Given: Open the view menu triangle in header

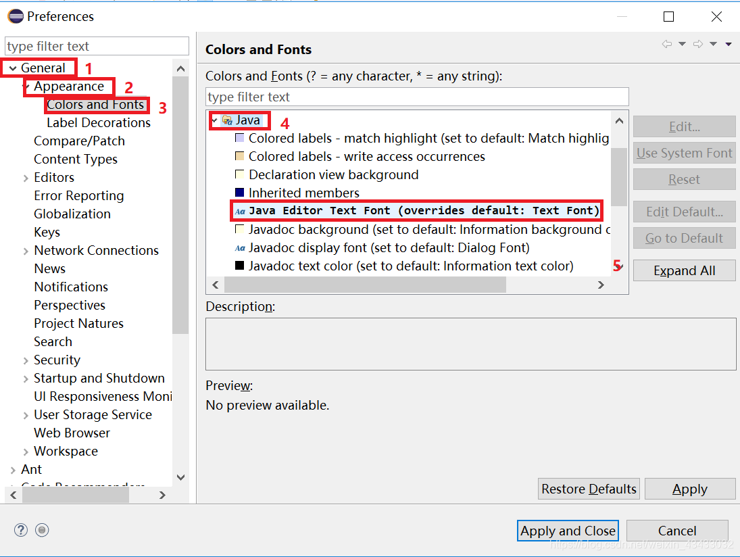Looking at the screenshot, I should (729, 44).
